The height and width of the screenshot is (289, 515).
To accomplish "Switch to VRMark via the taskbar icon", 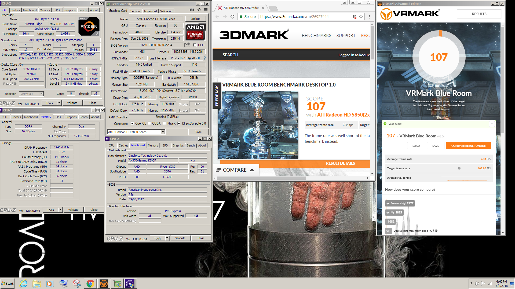I will 104,283.
